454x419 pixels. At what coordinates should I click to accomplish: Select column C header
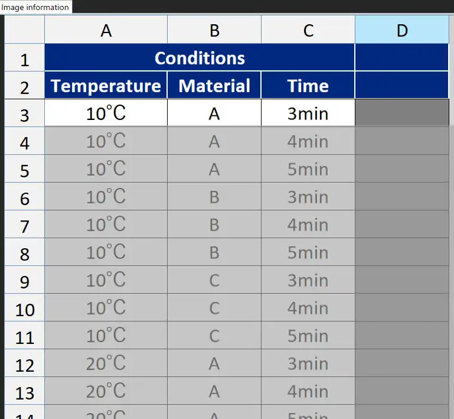click(308, 30)
